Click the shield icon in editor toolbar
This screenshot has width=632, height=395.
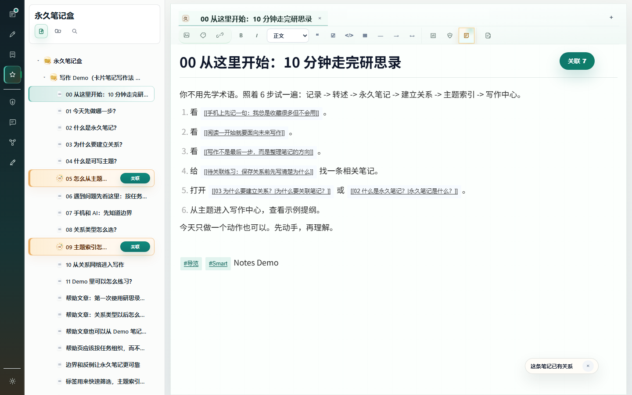coord(450,36)
